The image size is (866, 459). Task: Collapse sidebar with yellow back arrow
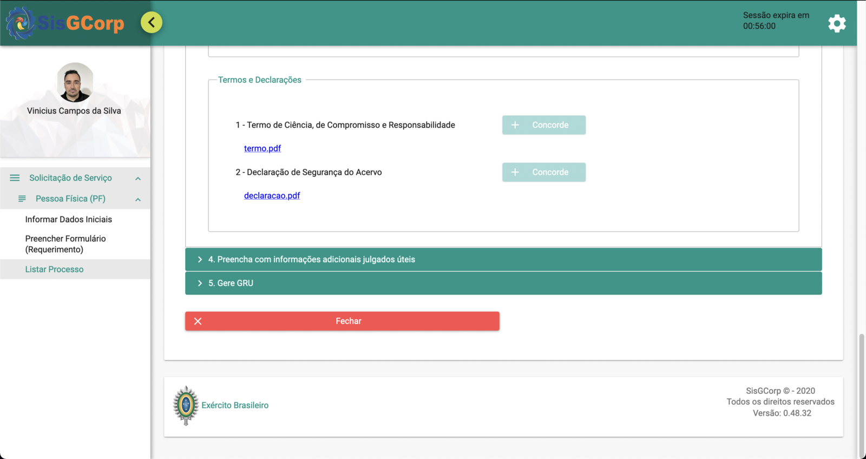click(x=152, y=22)
